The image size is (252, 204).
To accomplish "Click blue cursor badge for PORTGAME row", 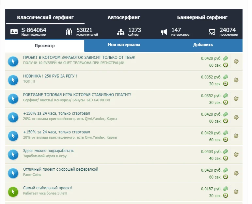I will [x=13, y=99].
